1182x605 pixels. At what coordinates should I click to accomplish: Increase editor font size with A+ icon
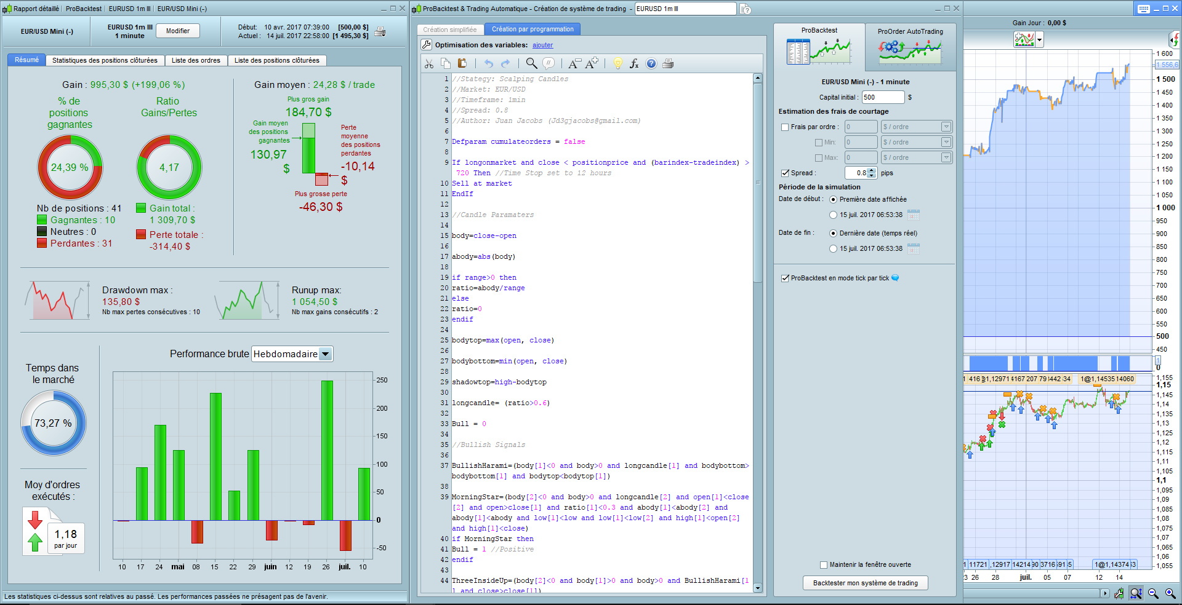pos(592,63)
